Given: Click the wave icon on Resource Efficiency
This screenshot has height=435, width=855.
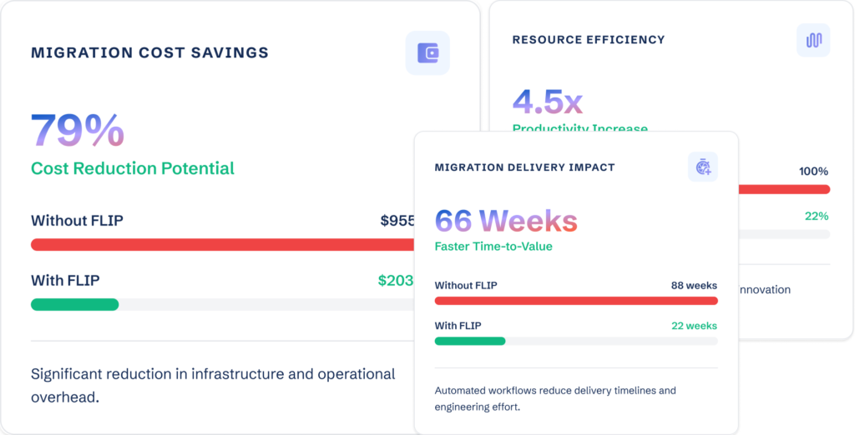Looking at the screenshot, I should click(x=813, y=40).
